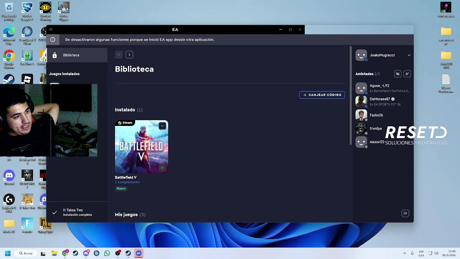Open the Battlefield V cover art tile

[141, 147]
